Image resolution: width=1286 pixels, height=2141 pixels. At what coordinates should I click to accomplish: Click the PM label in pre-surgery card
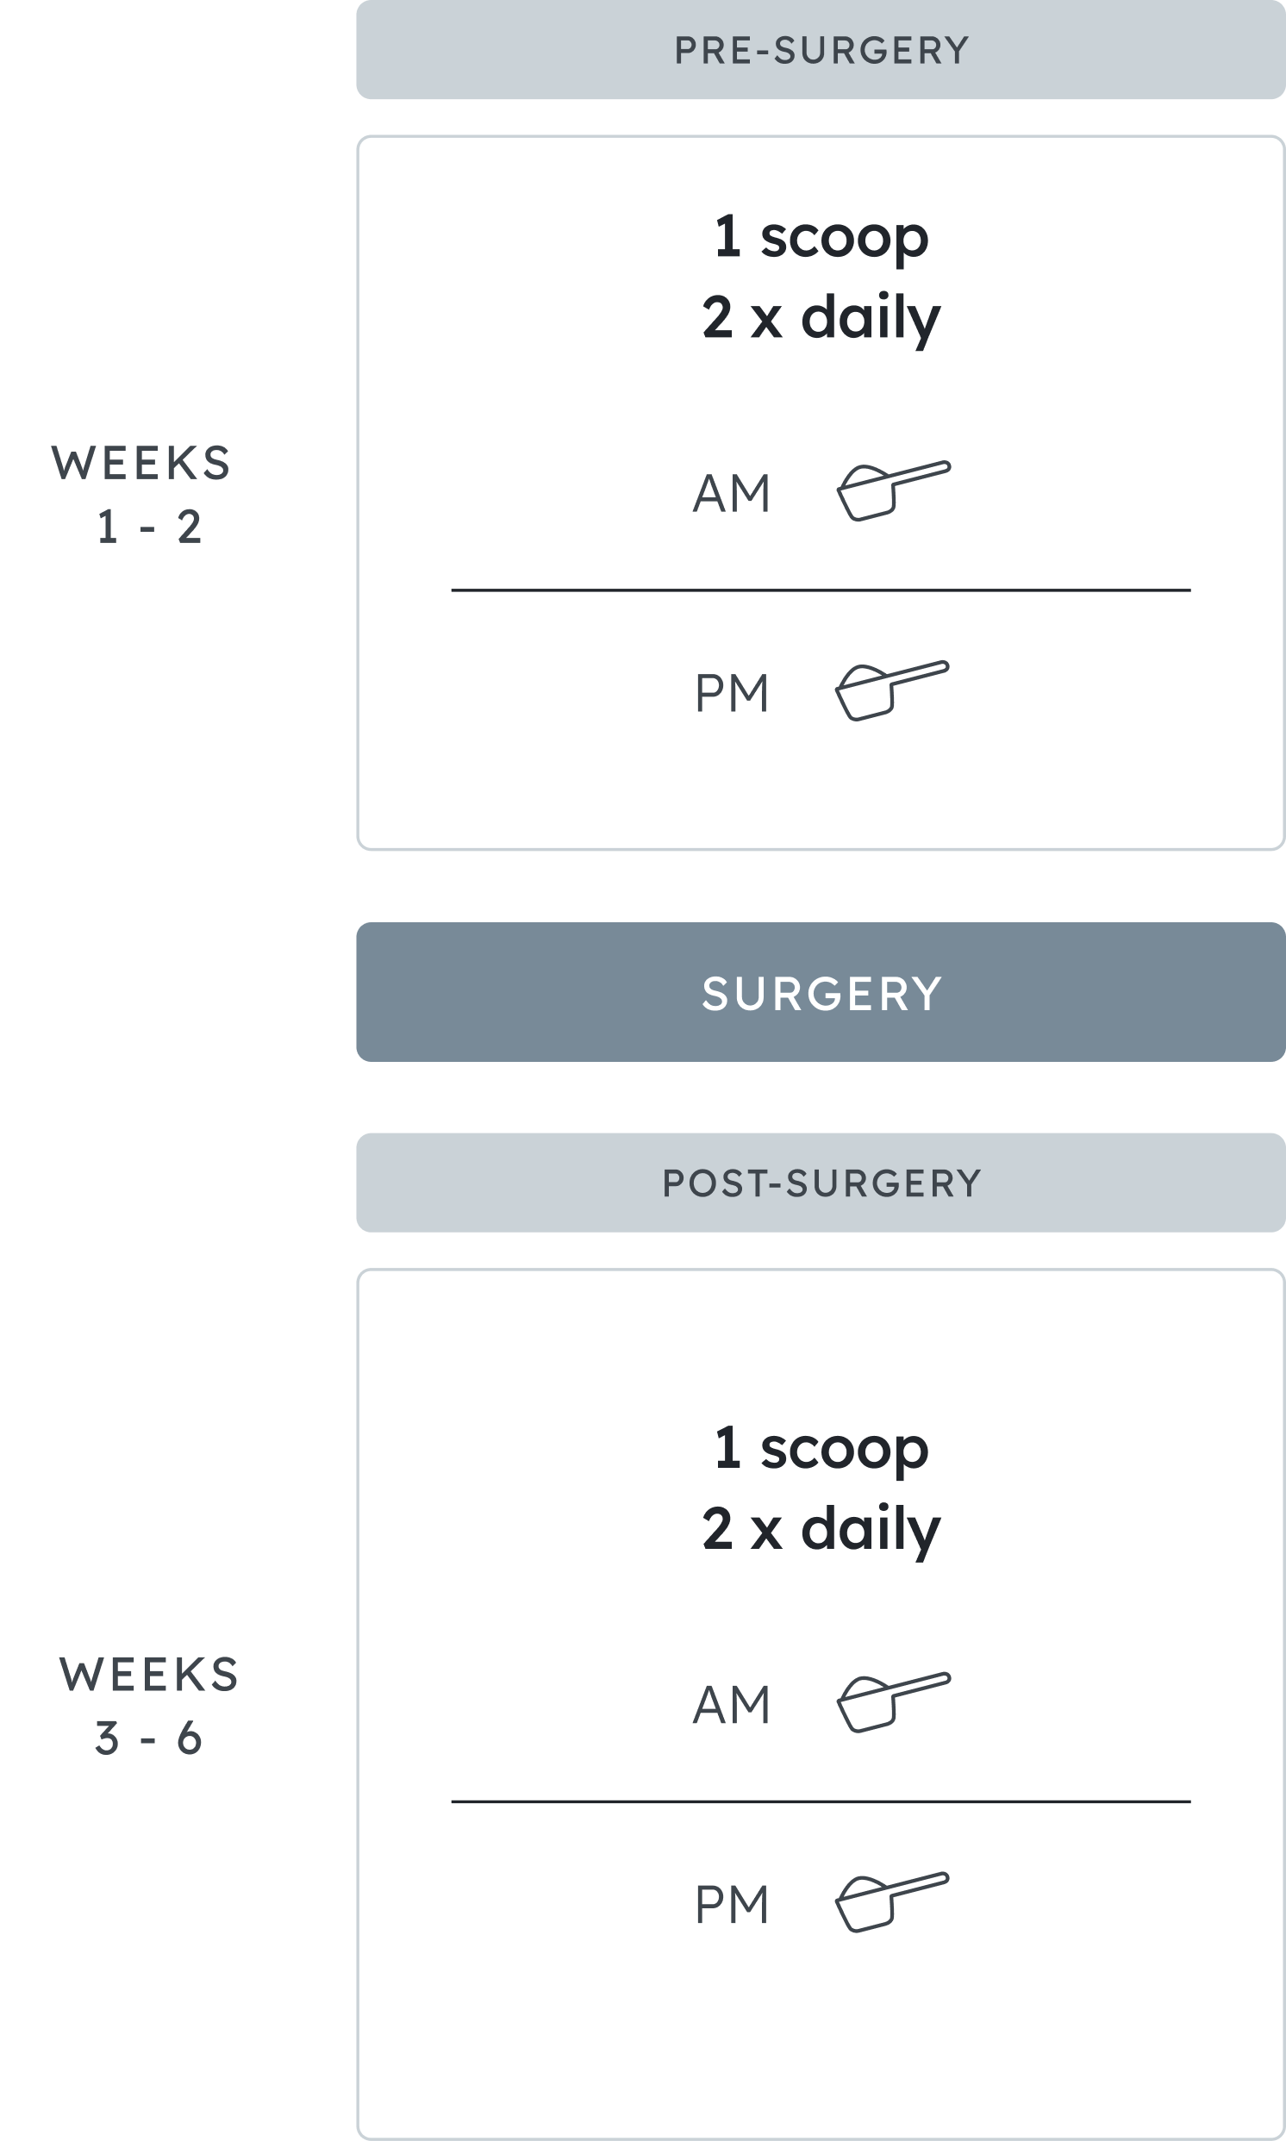click(733, 693)
